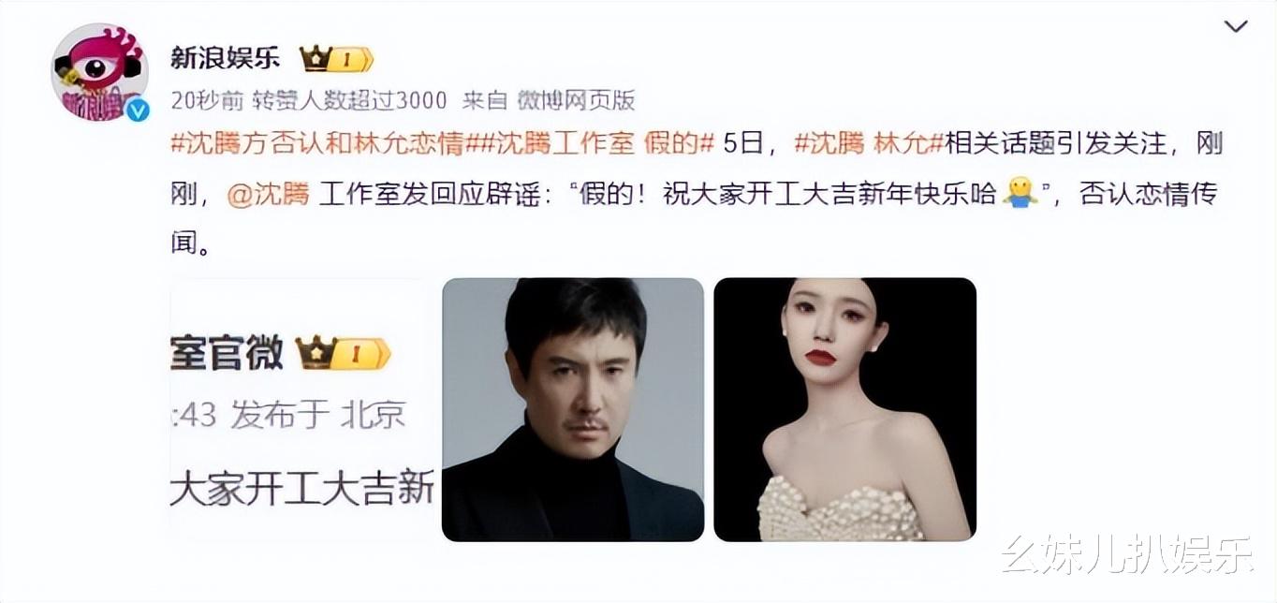Click the 室官微 text in thumbnail

point(227,353)
